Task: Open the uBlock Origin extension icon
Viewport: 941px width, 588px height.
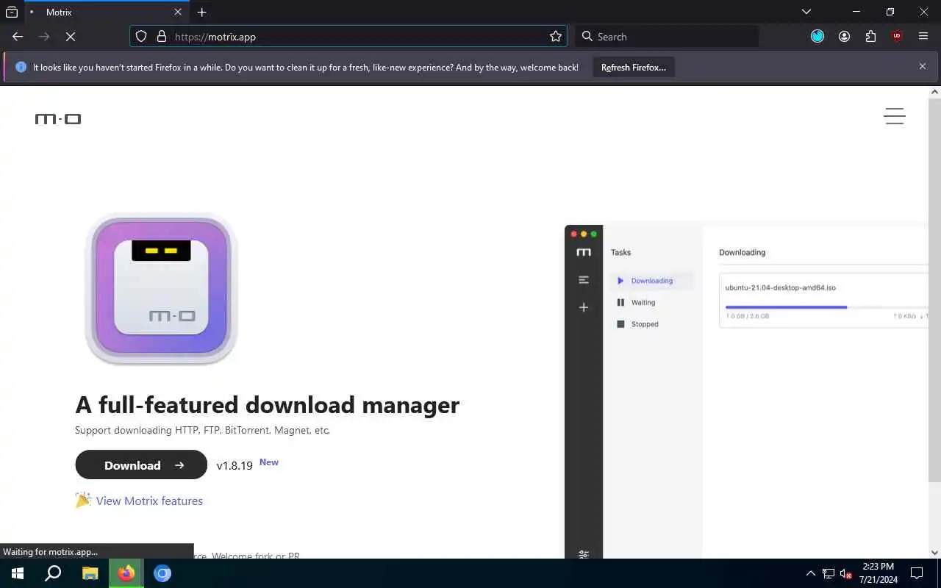Action: point(897,36)
